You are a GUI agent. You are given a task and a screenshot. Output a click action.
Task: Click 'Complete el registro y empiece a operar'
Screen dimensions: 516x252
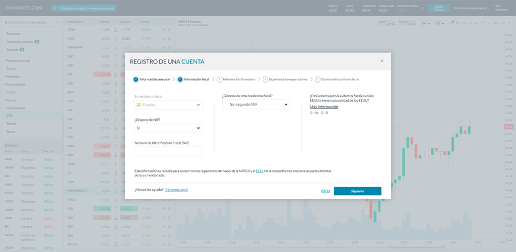84,8
